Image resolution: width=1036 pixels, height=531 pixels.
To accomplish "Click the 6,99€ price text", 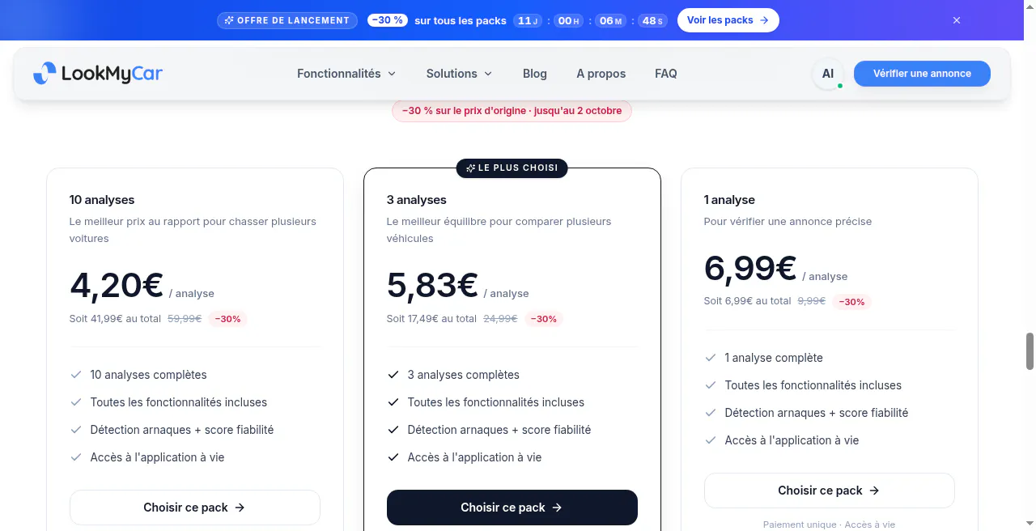I will 751,268.
